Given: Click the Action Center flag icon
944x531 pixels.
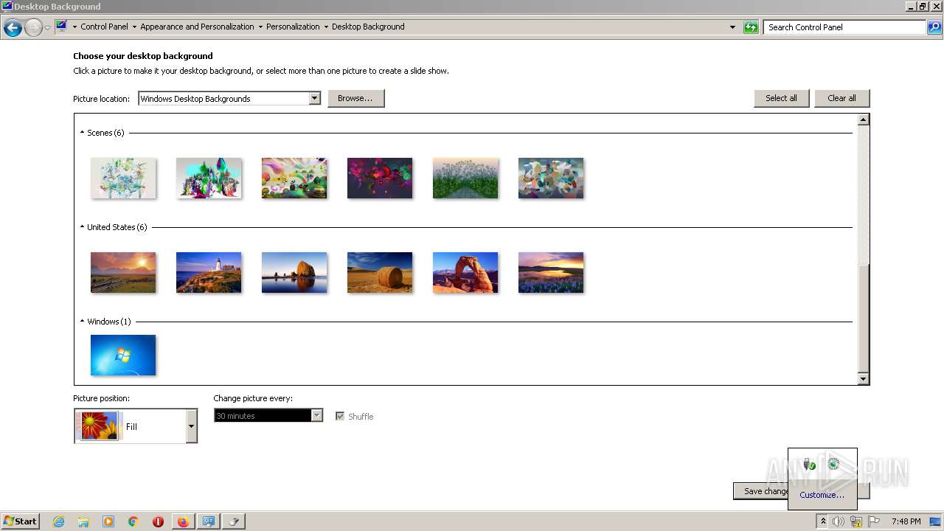Looking at the screenshot, I should pyautogui.click(x=874, y=521).
